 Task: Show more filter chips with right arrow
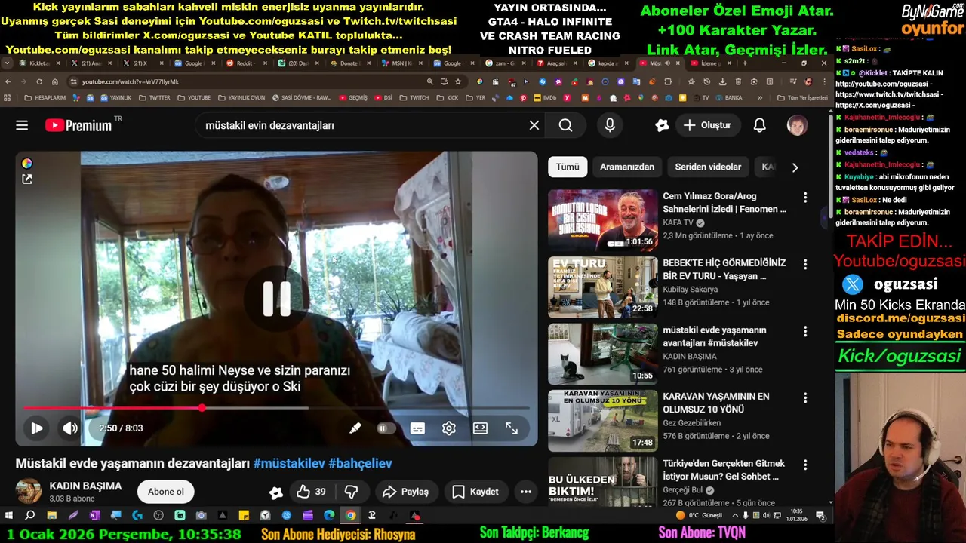[795, 167]
